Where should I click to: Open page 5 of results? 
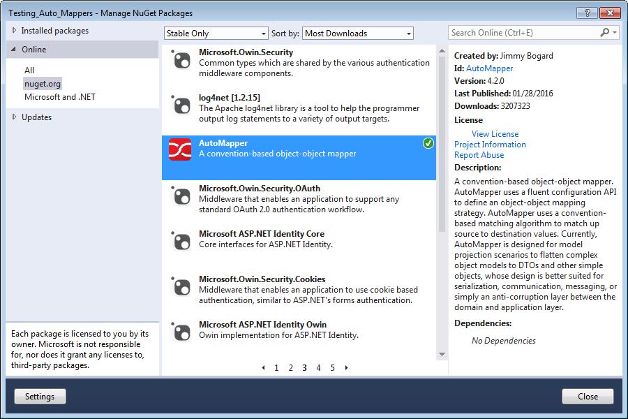point(332,368)
